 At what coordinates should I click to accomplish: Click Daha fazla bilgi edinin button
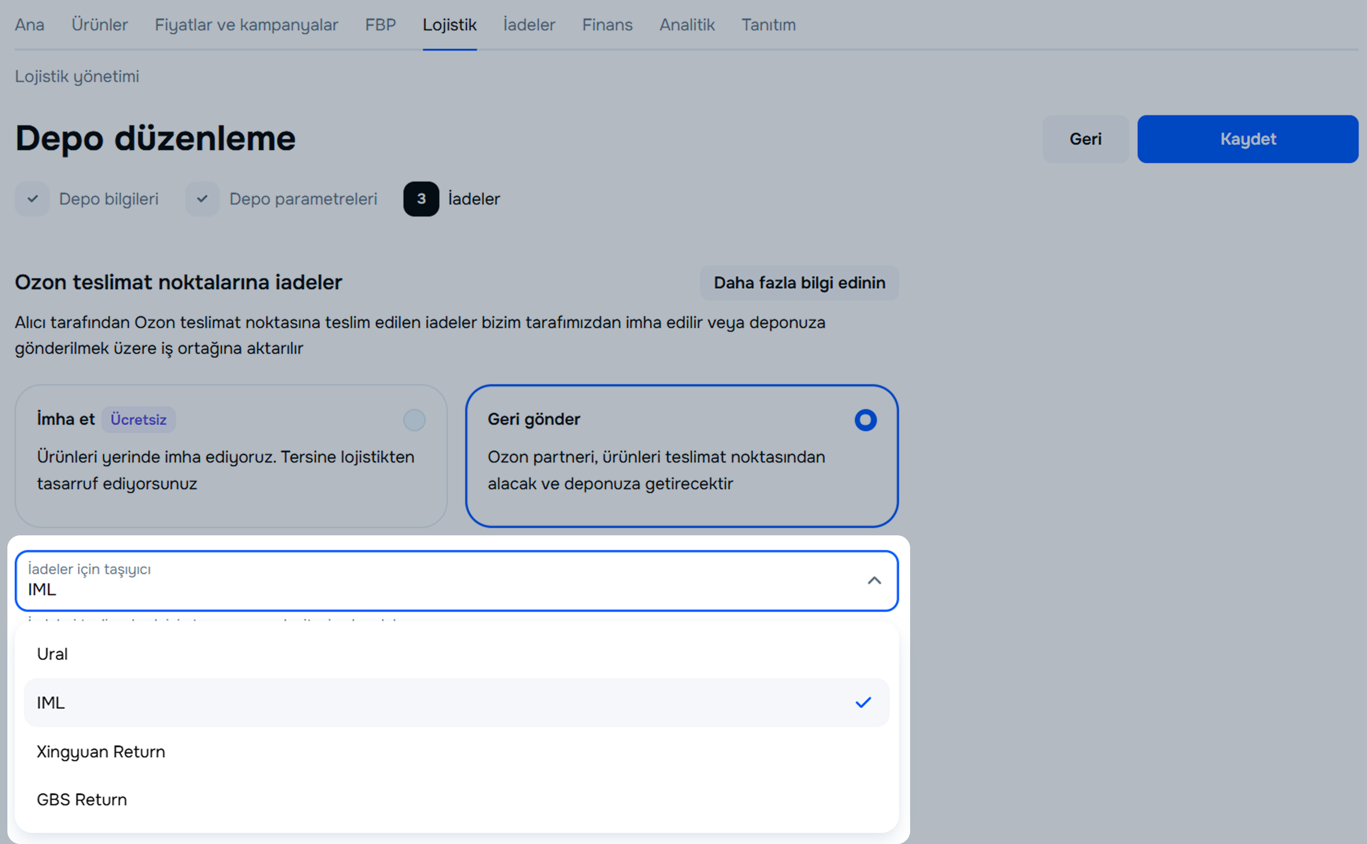pyautogui.click(x=799, y=282)
